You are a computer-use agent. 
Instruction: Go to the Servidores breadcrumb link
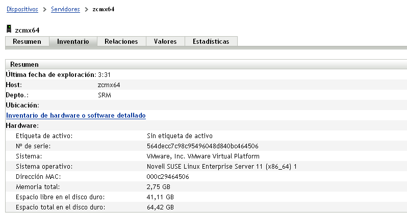point(65,9)
